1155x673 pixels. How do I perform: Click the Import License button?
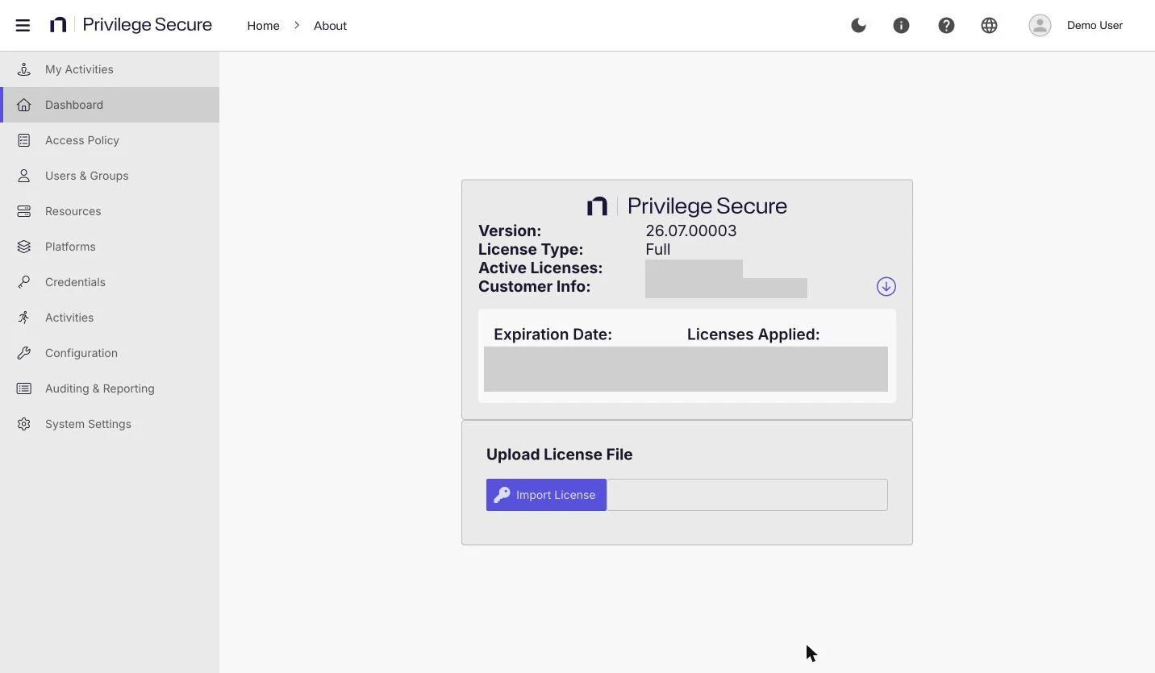point(546,495)
